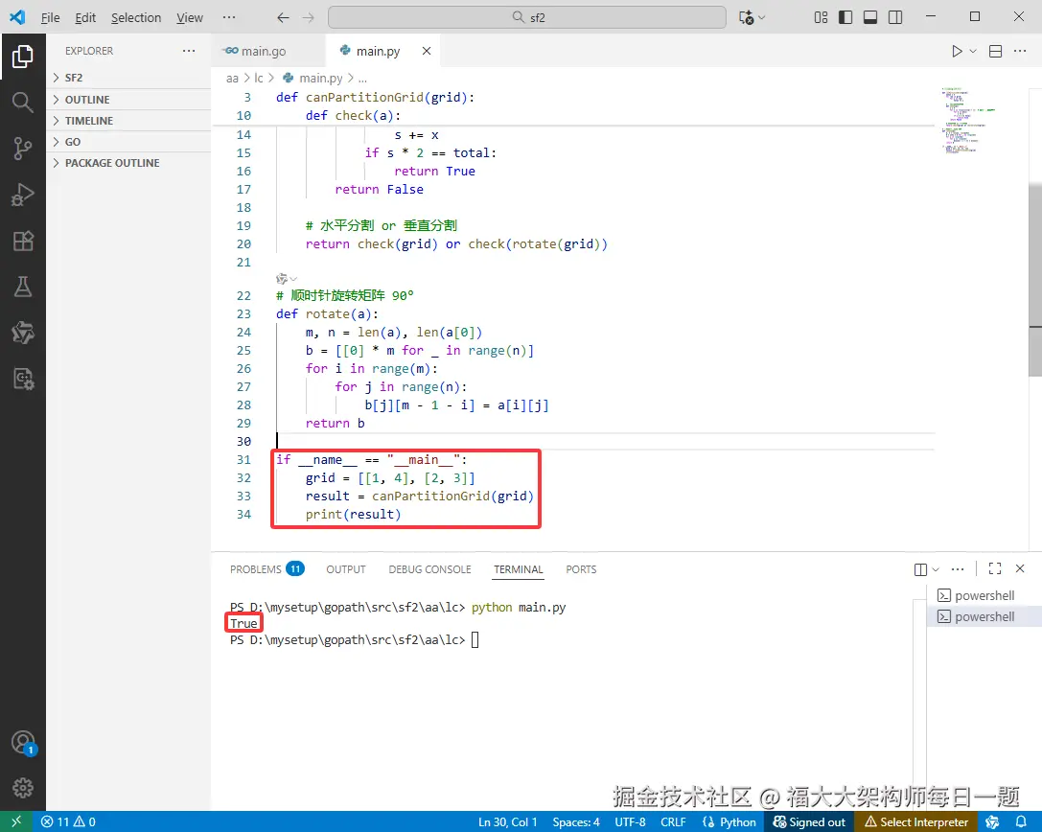Switch to the DEBUG CONSOLE tab
1042x832 pixels.
pyautogui.click(x=429, y=569)
